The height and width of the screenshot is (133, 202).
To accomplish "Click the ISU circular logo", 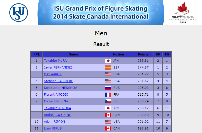I will (x=19, y=12).
